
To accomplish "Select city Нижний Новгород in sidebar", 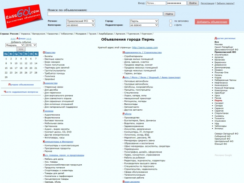I will 224,88.
